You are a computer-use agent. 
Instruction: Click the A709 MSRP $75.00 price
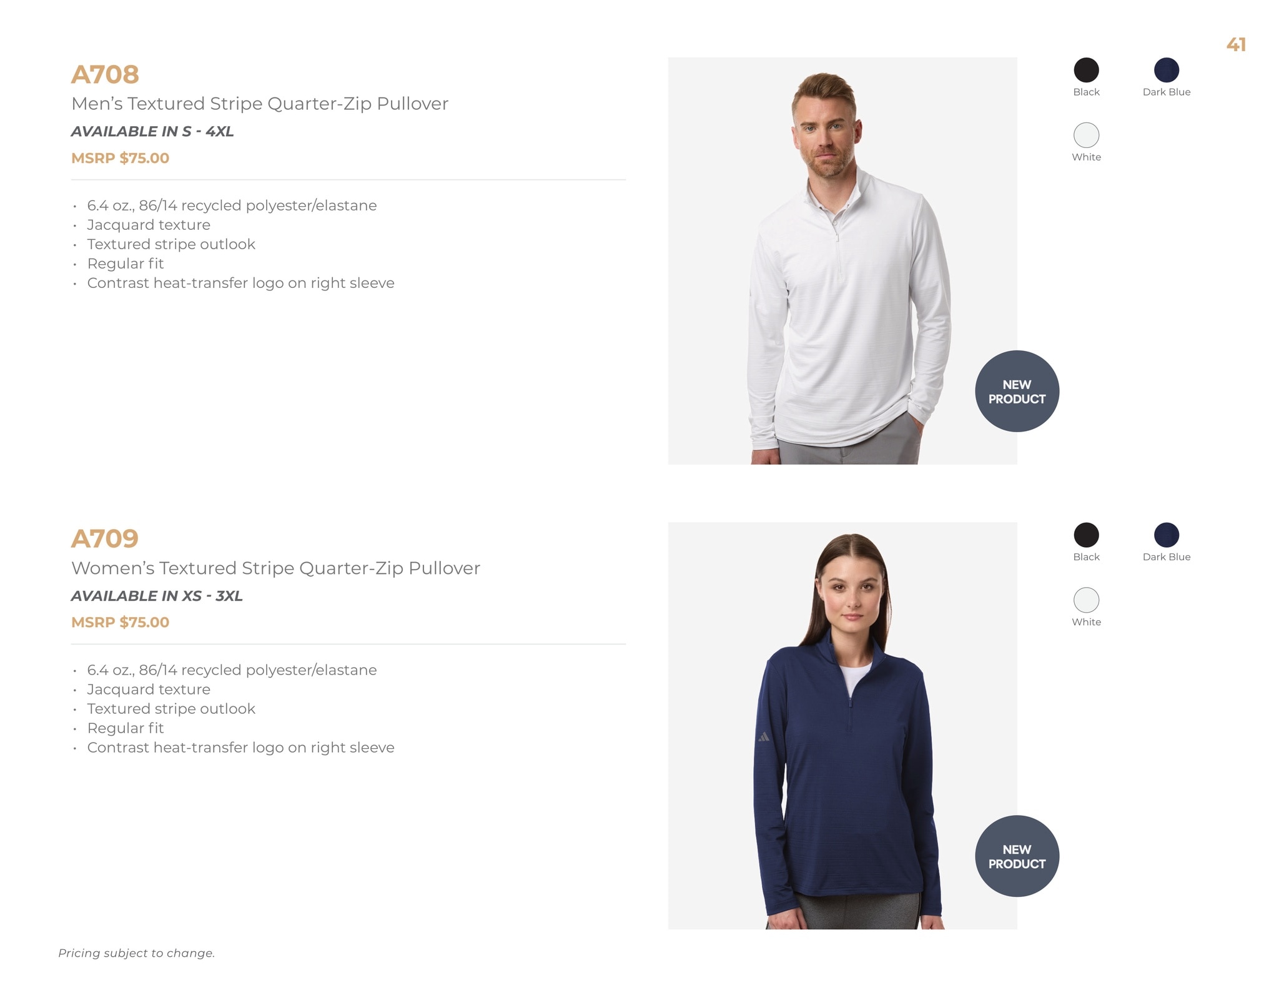120,622
